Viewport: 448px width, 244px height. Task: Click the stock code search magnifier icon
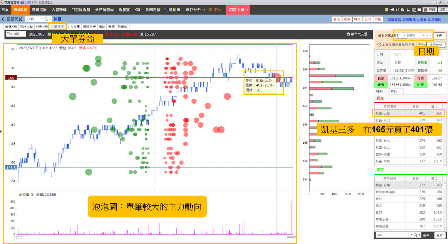(x=46, y=19)
